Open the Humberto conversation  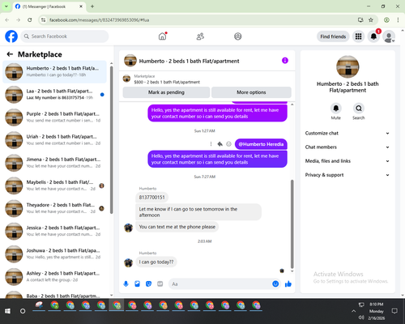[54, 72]
